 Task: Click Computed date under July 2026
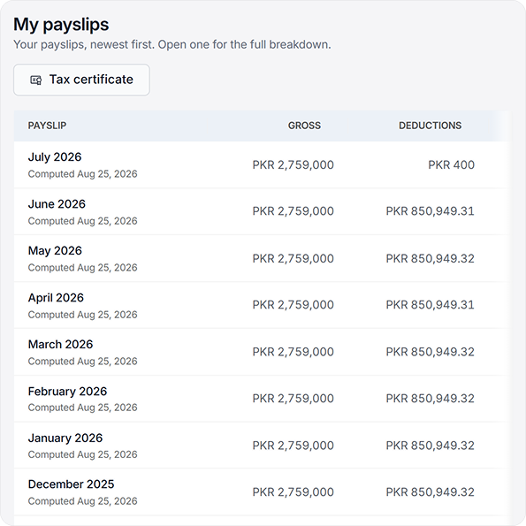tap(82, 174)
